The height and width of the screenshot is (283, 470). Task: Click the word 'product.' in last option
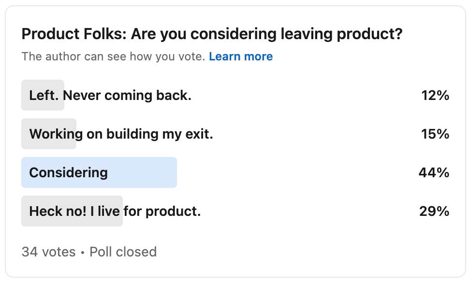173,212
